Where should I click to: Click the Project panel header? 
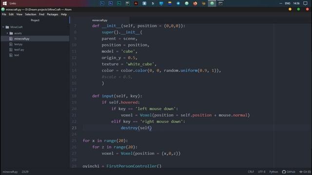pyautogui.click(x=35, y=20)
